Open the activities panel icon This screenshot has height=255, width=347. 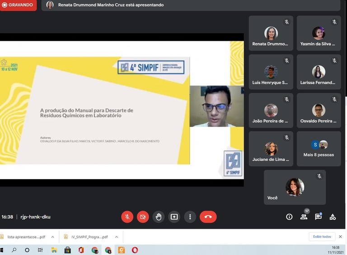point(333,217)
